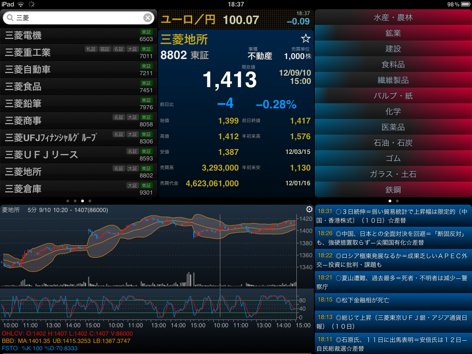
Task: Open the 化学 sector
Action: click(x=393, y=112)
